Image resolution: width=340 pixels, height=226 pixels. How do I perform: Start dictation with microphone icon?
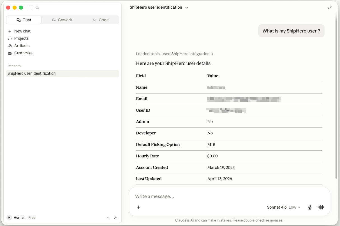point(310,207)
